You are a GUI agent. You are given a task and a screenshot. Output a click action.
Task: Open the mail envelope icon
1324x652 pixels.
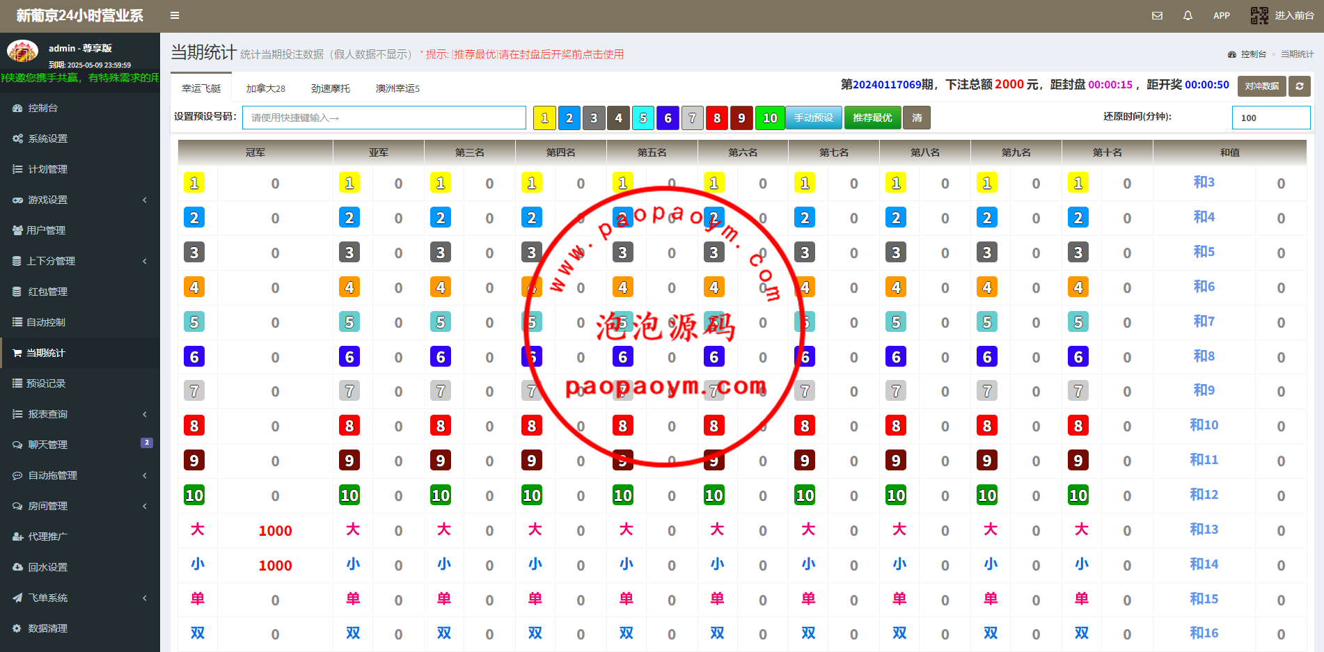tap(1157, 15)
